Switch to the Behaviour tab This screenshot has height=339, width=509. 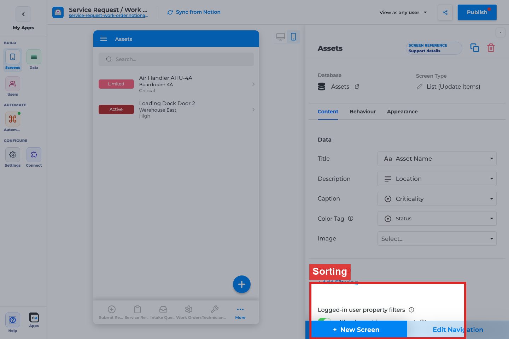point(363,112)
